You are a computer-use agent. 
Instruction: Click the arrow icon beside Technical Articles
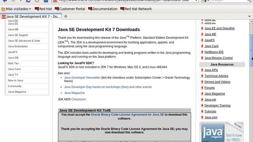coord(202,76)
